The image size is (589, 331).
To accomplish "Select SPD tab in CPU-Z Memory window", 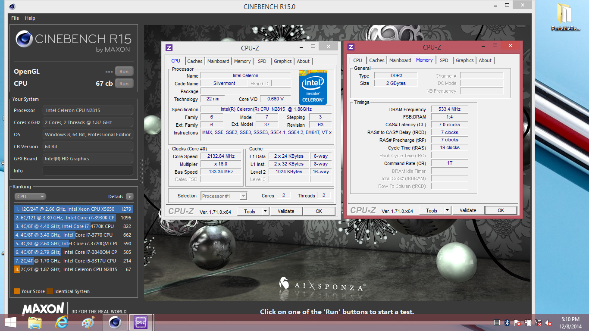I will coord(444,60).
